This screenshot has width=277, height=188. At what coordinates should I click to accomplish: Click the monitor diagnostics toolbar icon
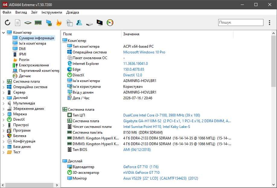[100, 23]
